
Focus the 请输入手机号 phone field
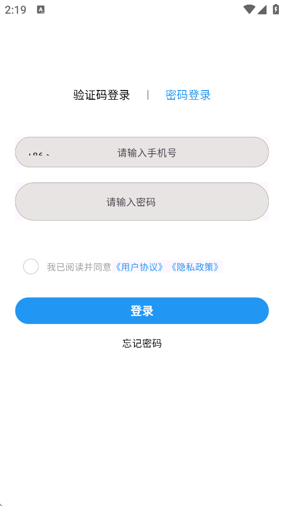point(142,152)
